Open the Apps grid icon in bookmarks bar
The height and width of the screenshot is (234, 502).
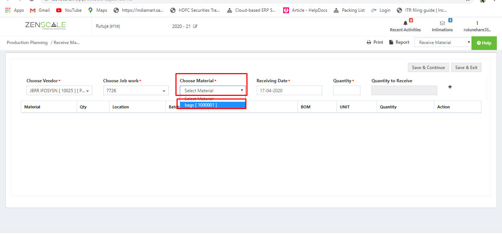[8, 10]
